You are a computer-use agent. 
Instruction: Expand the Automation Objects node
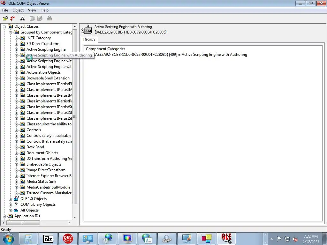pos(17,73)
